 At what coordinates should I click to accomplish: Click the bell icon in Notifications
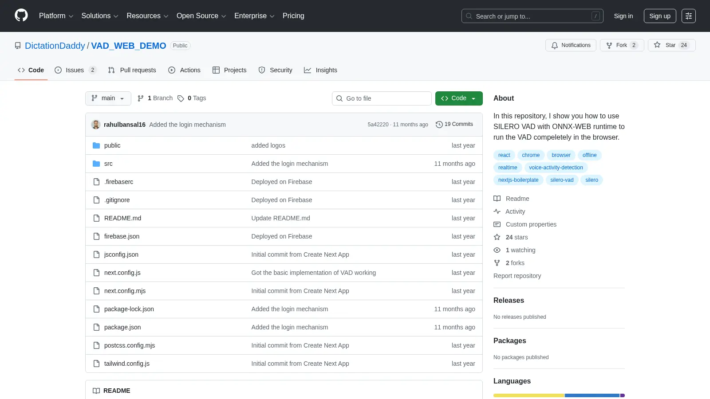[555, 45]
